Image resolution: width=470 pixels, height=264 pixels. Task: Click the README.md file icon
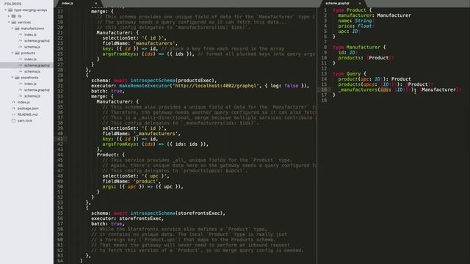13,114
